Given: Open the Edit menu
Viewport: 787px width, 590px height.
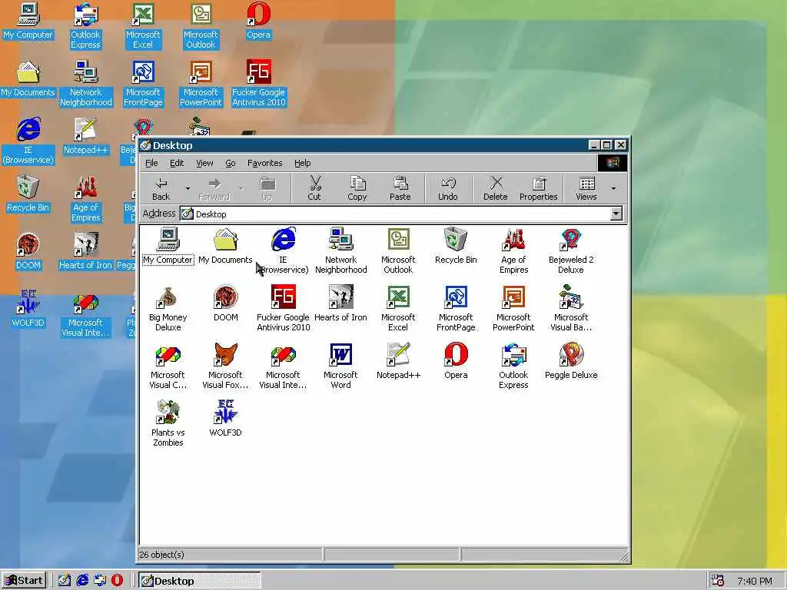Looking at the screenshot, I should [177, 163].
